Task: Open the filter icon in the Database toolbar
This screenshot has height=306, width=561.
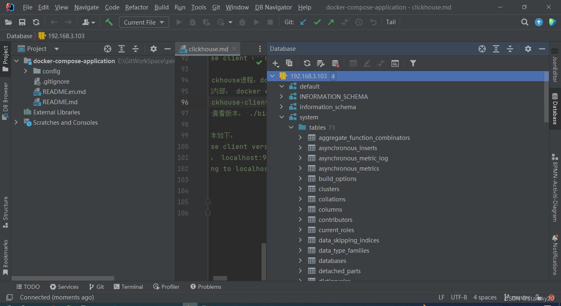Action: point(413,63)
